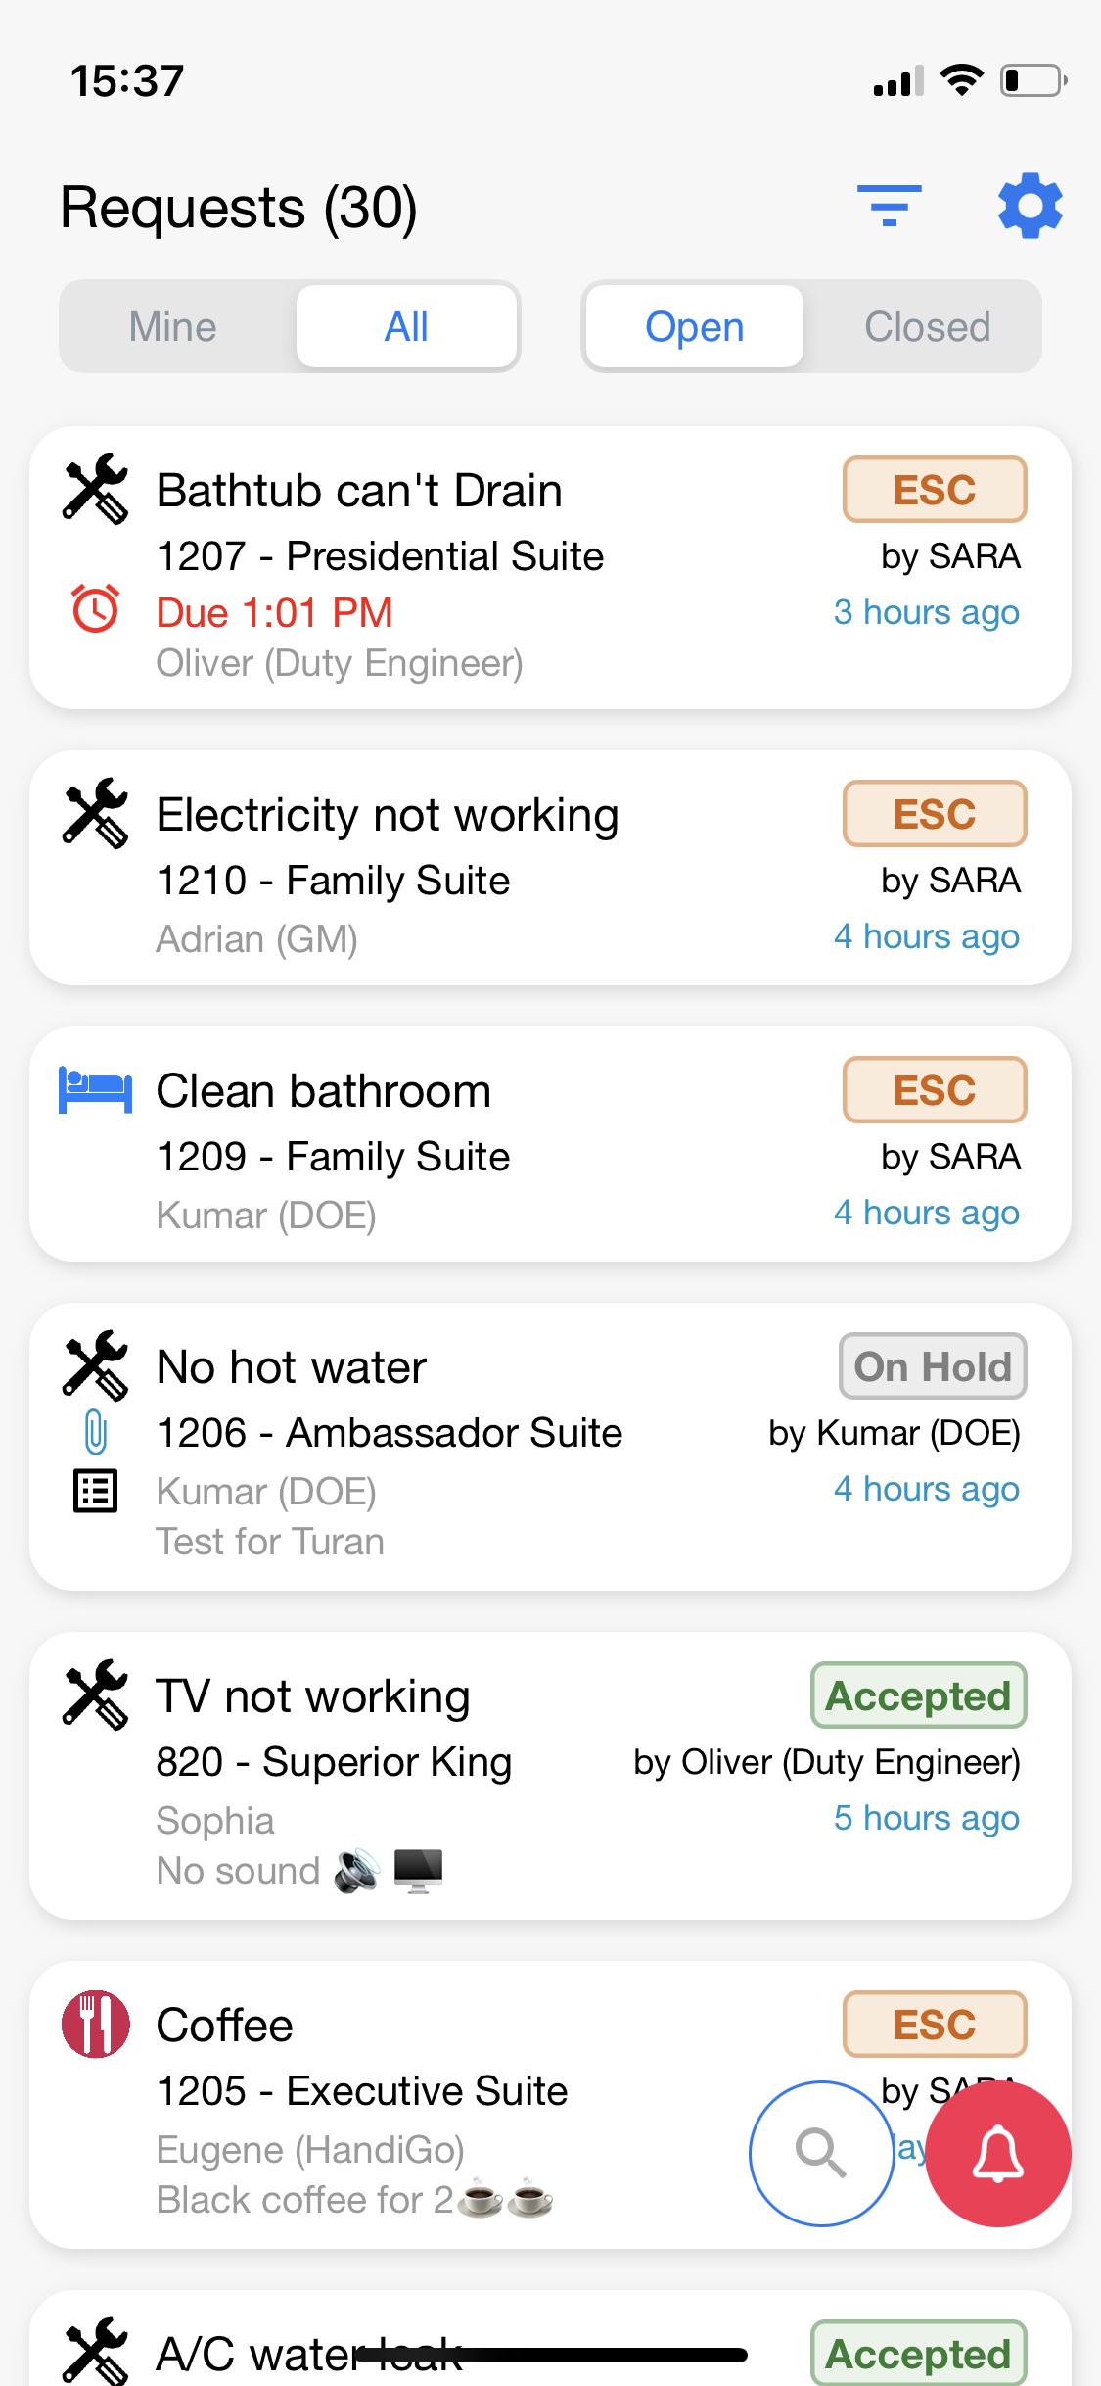Tap the search magnifier button
The height and width of the screenshot is (2386, 1101).
pyautogui.click(x=821, y=2154)
